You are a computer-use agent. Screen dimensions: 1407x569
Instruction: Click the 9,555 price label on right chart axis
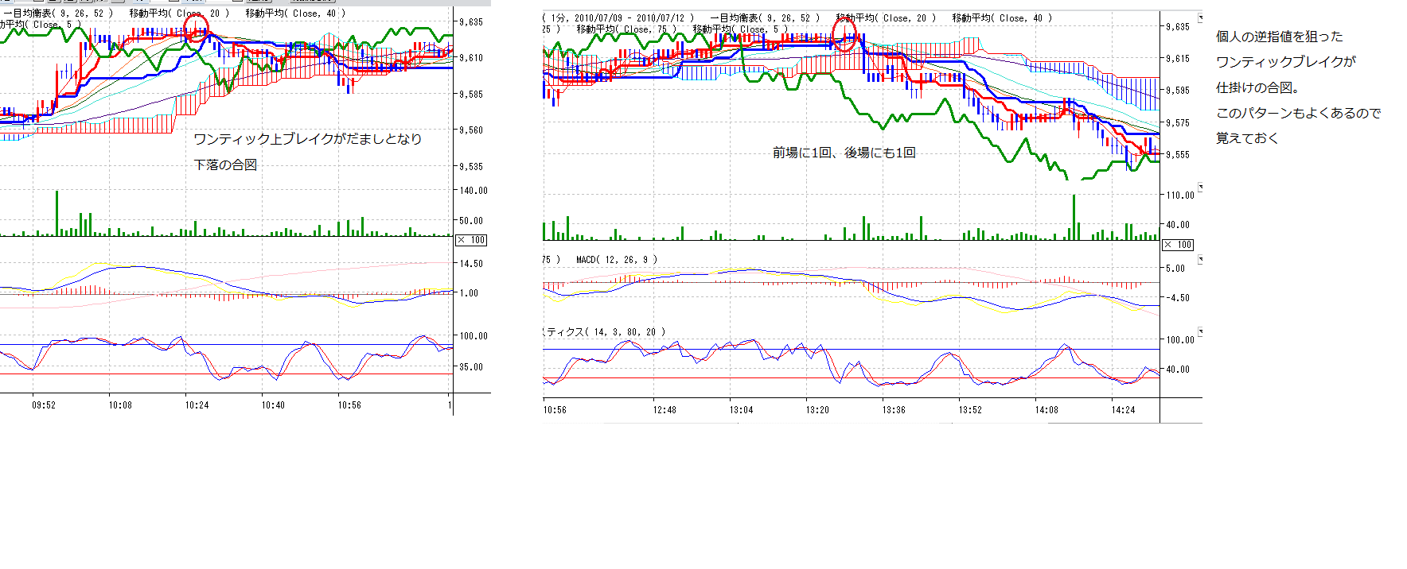click(x=1178, y=155)
